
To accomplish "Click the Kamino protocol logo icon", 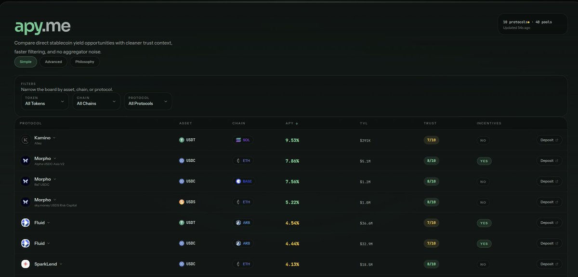I will 26,140.
